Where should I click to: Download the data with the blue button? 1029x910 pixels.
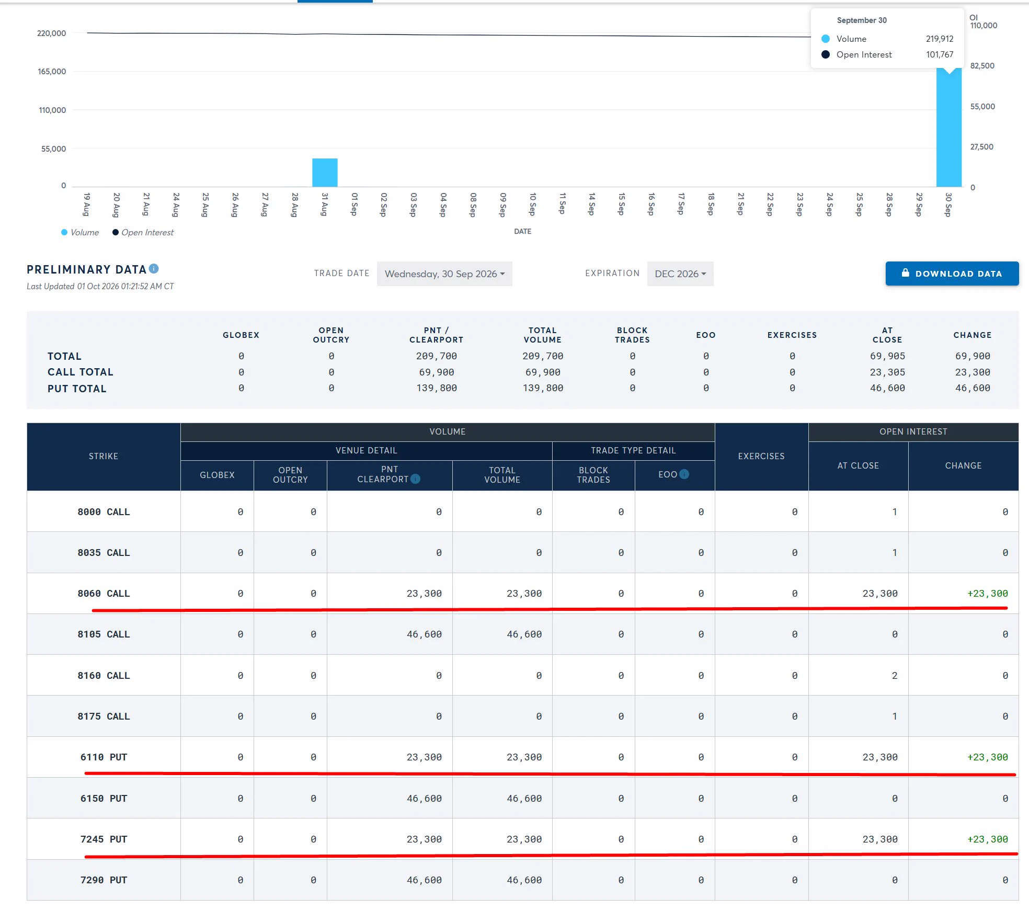click(x=952, y=274)
